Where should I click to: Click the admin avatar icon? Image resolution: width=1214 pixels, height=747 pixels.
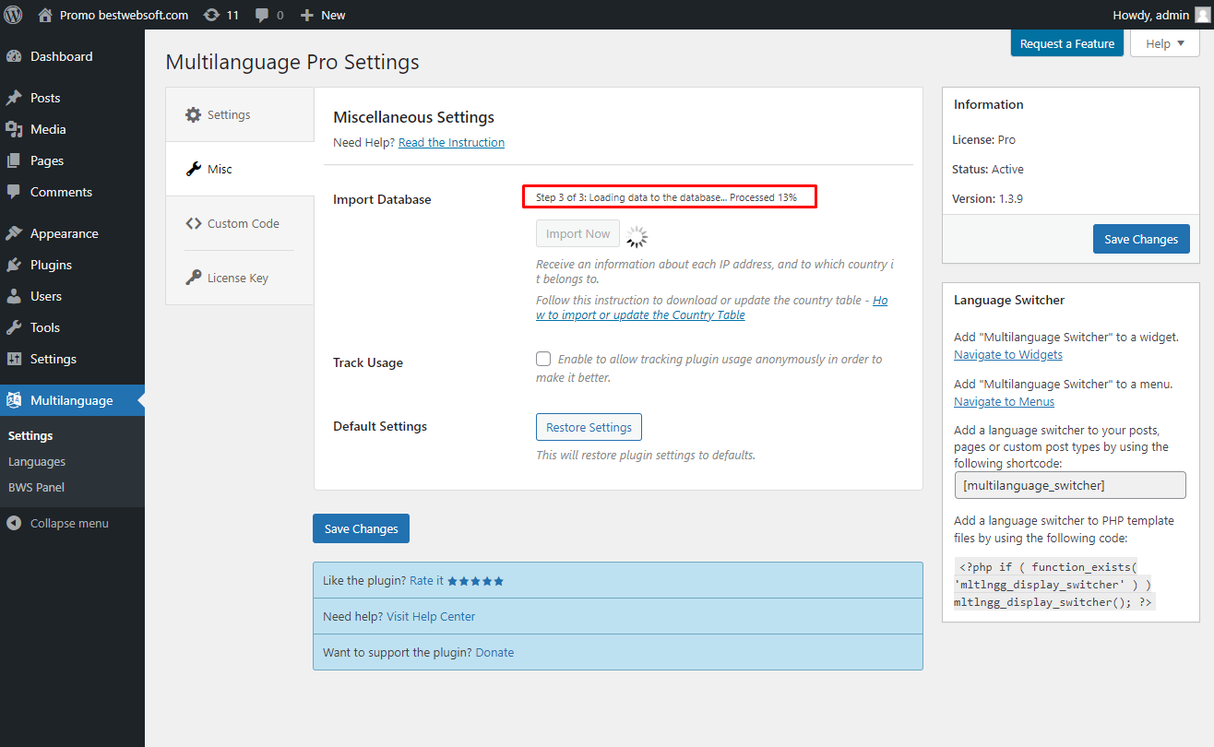point(1201,15)
